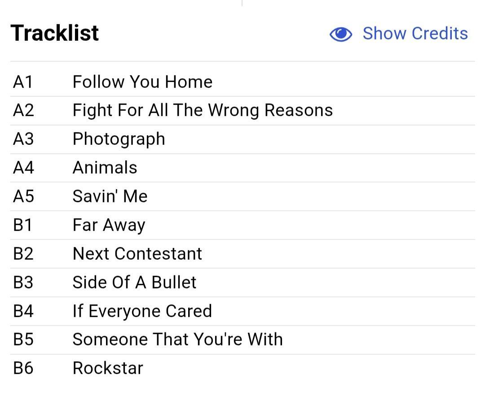
Task: Click Next Contestant track title
Action: click(x=138, y=253)
